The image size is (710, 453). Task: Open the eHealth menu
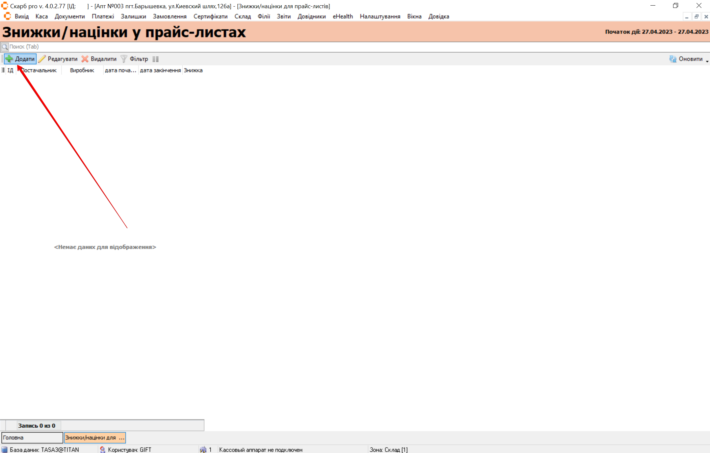343,16
